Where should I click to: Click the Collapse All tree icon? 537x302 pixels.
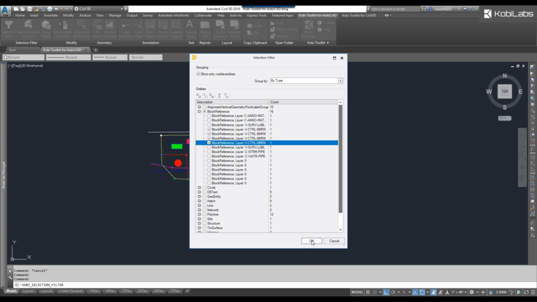click(226, 95)
